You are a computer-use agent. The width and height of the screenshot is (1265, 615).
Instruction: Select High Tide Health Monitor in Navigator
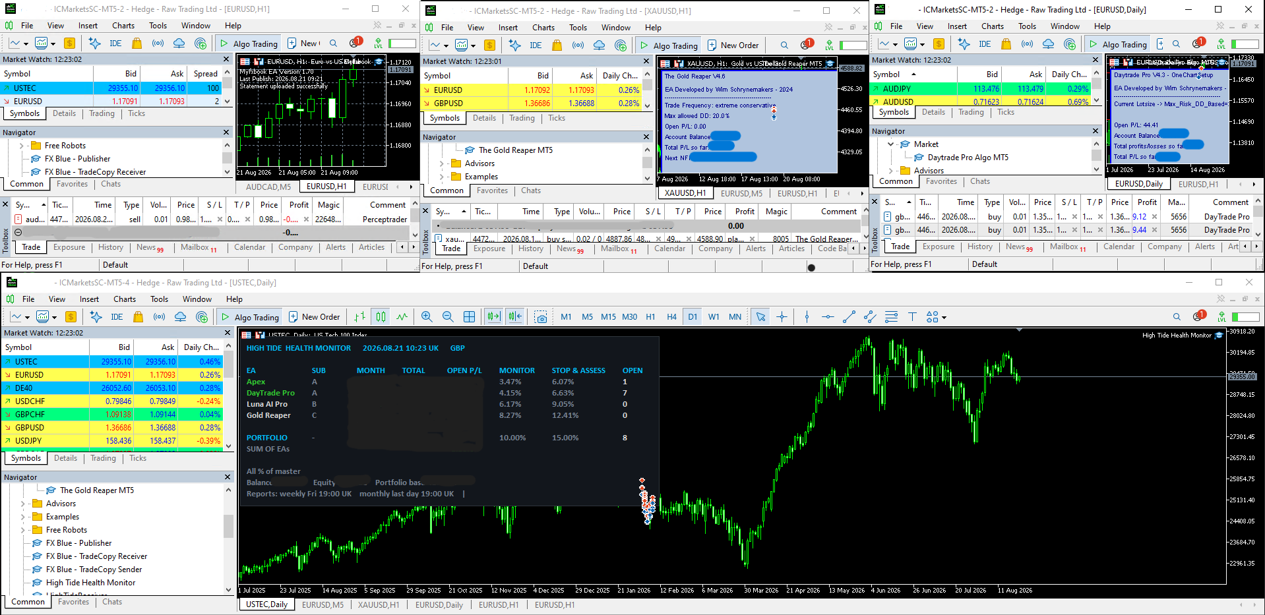pos(90,583)
